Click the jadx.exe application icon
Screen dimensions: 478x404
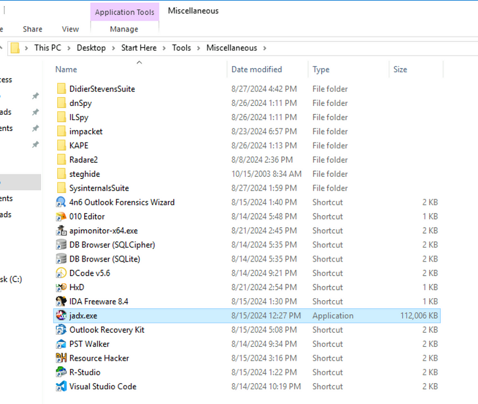coord(61,316)
